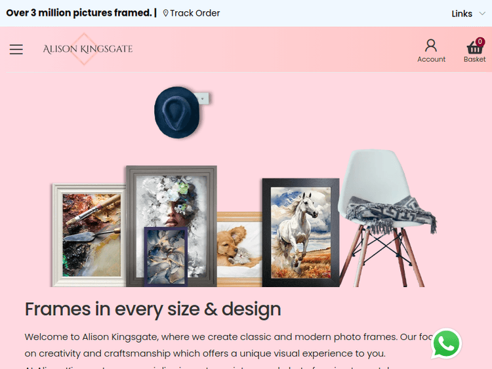Open the shopping Basket icon
492x369 pixels.
tap(474, 48)
